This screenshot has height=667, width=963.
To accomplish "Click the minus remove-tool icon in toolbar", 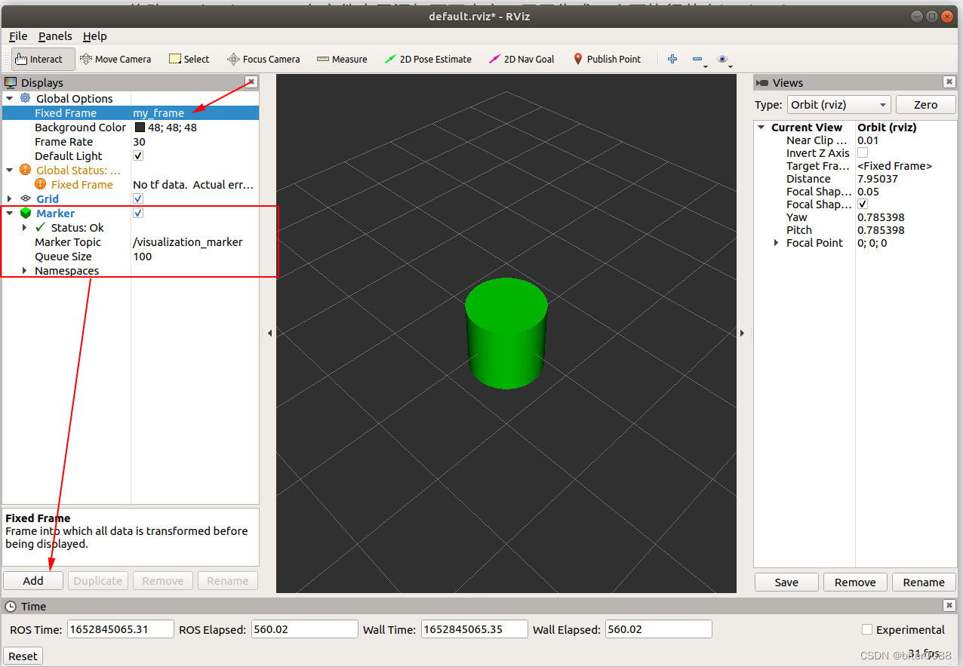I will pos(697,59).
